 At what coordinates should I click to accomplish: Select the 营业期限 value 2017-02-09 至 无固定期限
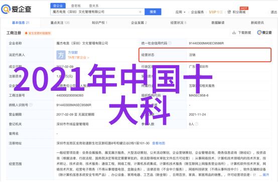75,114
